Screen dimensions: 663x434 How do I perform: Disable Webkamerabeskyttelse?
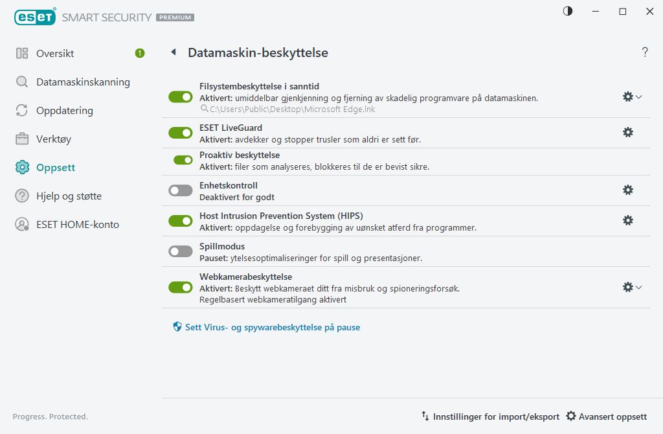tap(180, 287)
